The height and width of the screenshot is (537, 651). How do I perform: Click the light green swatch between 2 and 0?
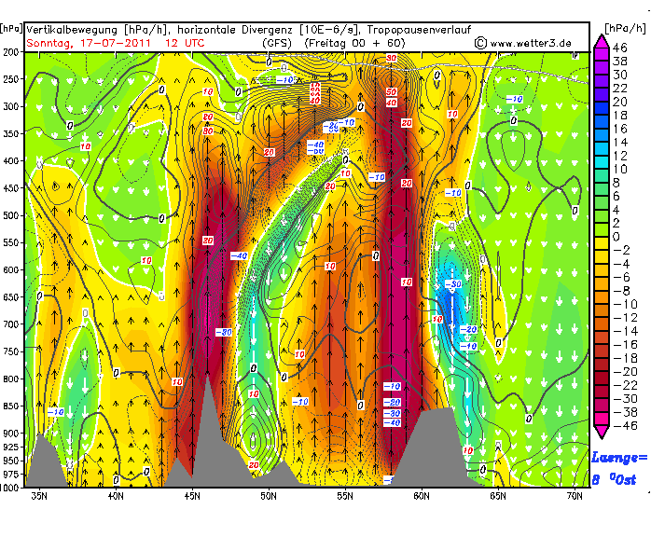point(602,230)
